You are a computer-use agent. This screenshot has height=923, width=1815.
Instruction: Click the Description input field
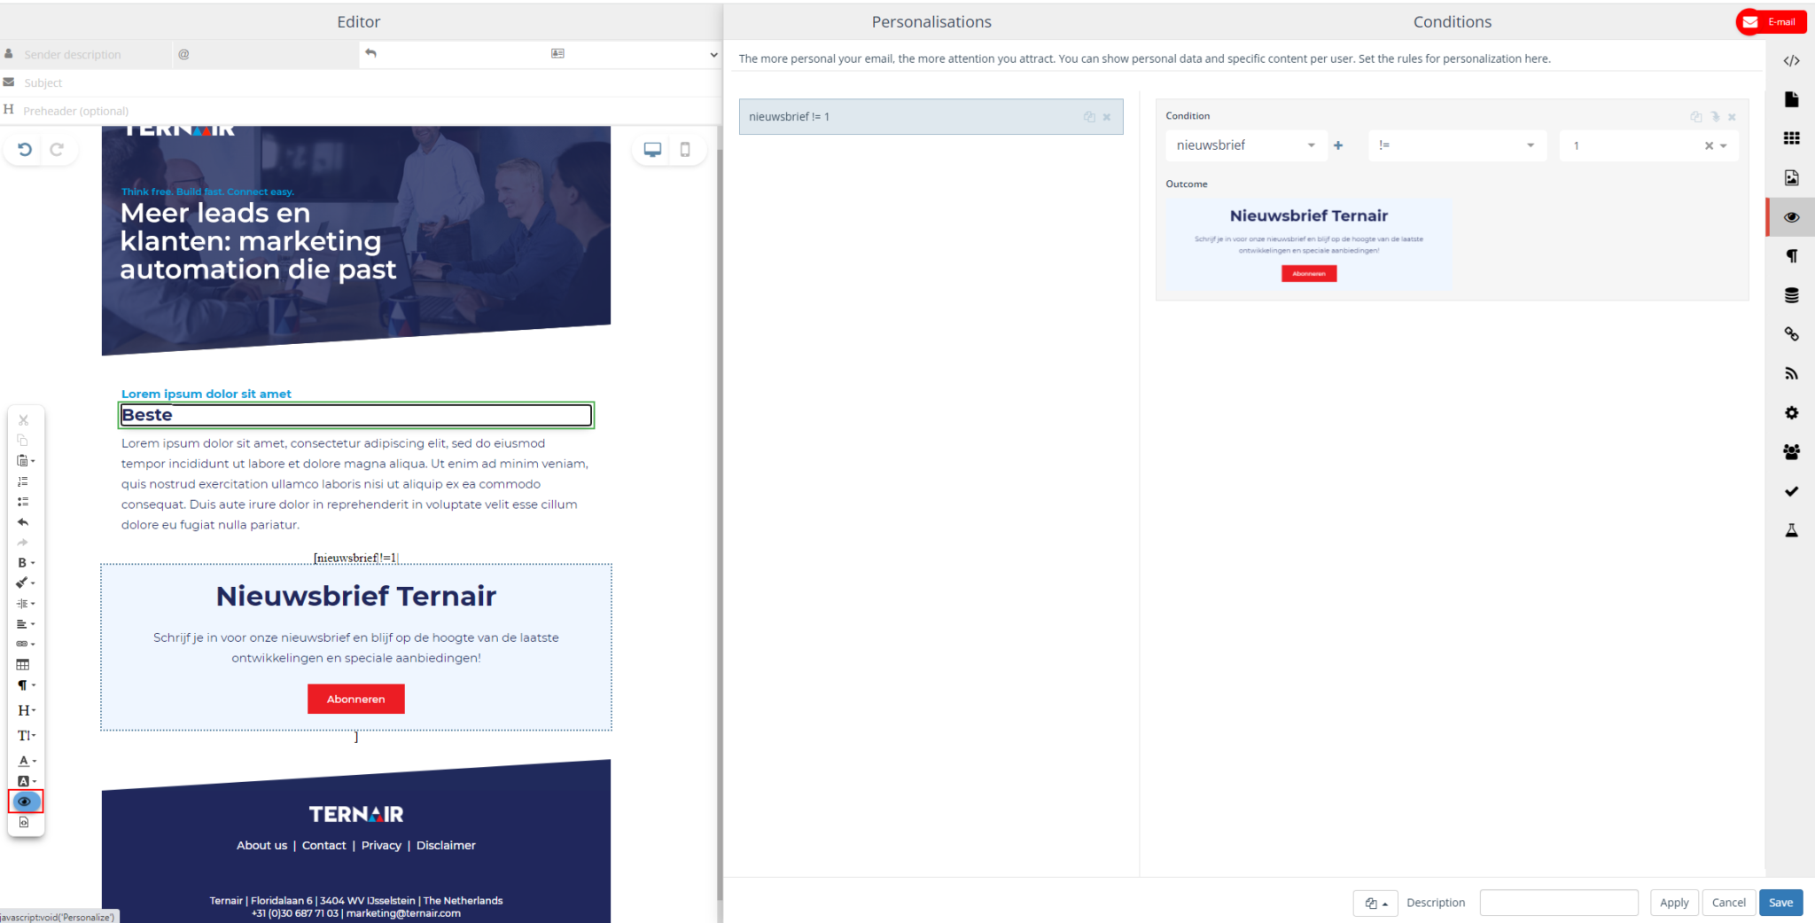pyautogui.click(x=1559, y=903)
